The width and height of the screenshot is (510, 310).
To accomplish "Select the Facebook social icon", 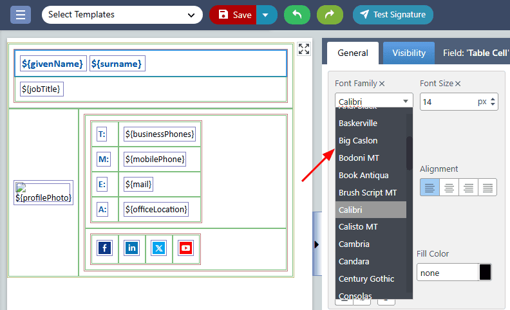I will click(x=104, y=248).
